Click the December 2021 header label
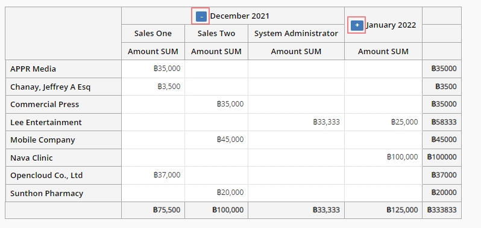Image resolution: width=481 pixels, height=228 pixels. point(239,16)
